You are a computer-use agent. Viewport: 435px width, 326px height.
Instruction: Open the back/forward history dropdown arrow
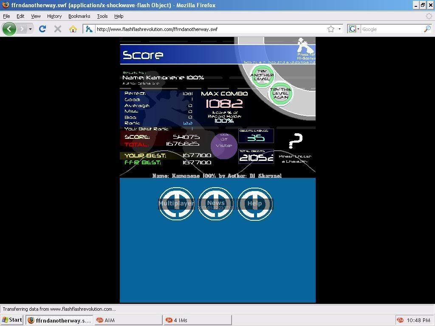(30, 29)
